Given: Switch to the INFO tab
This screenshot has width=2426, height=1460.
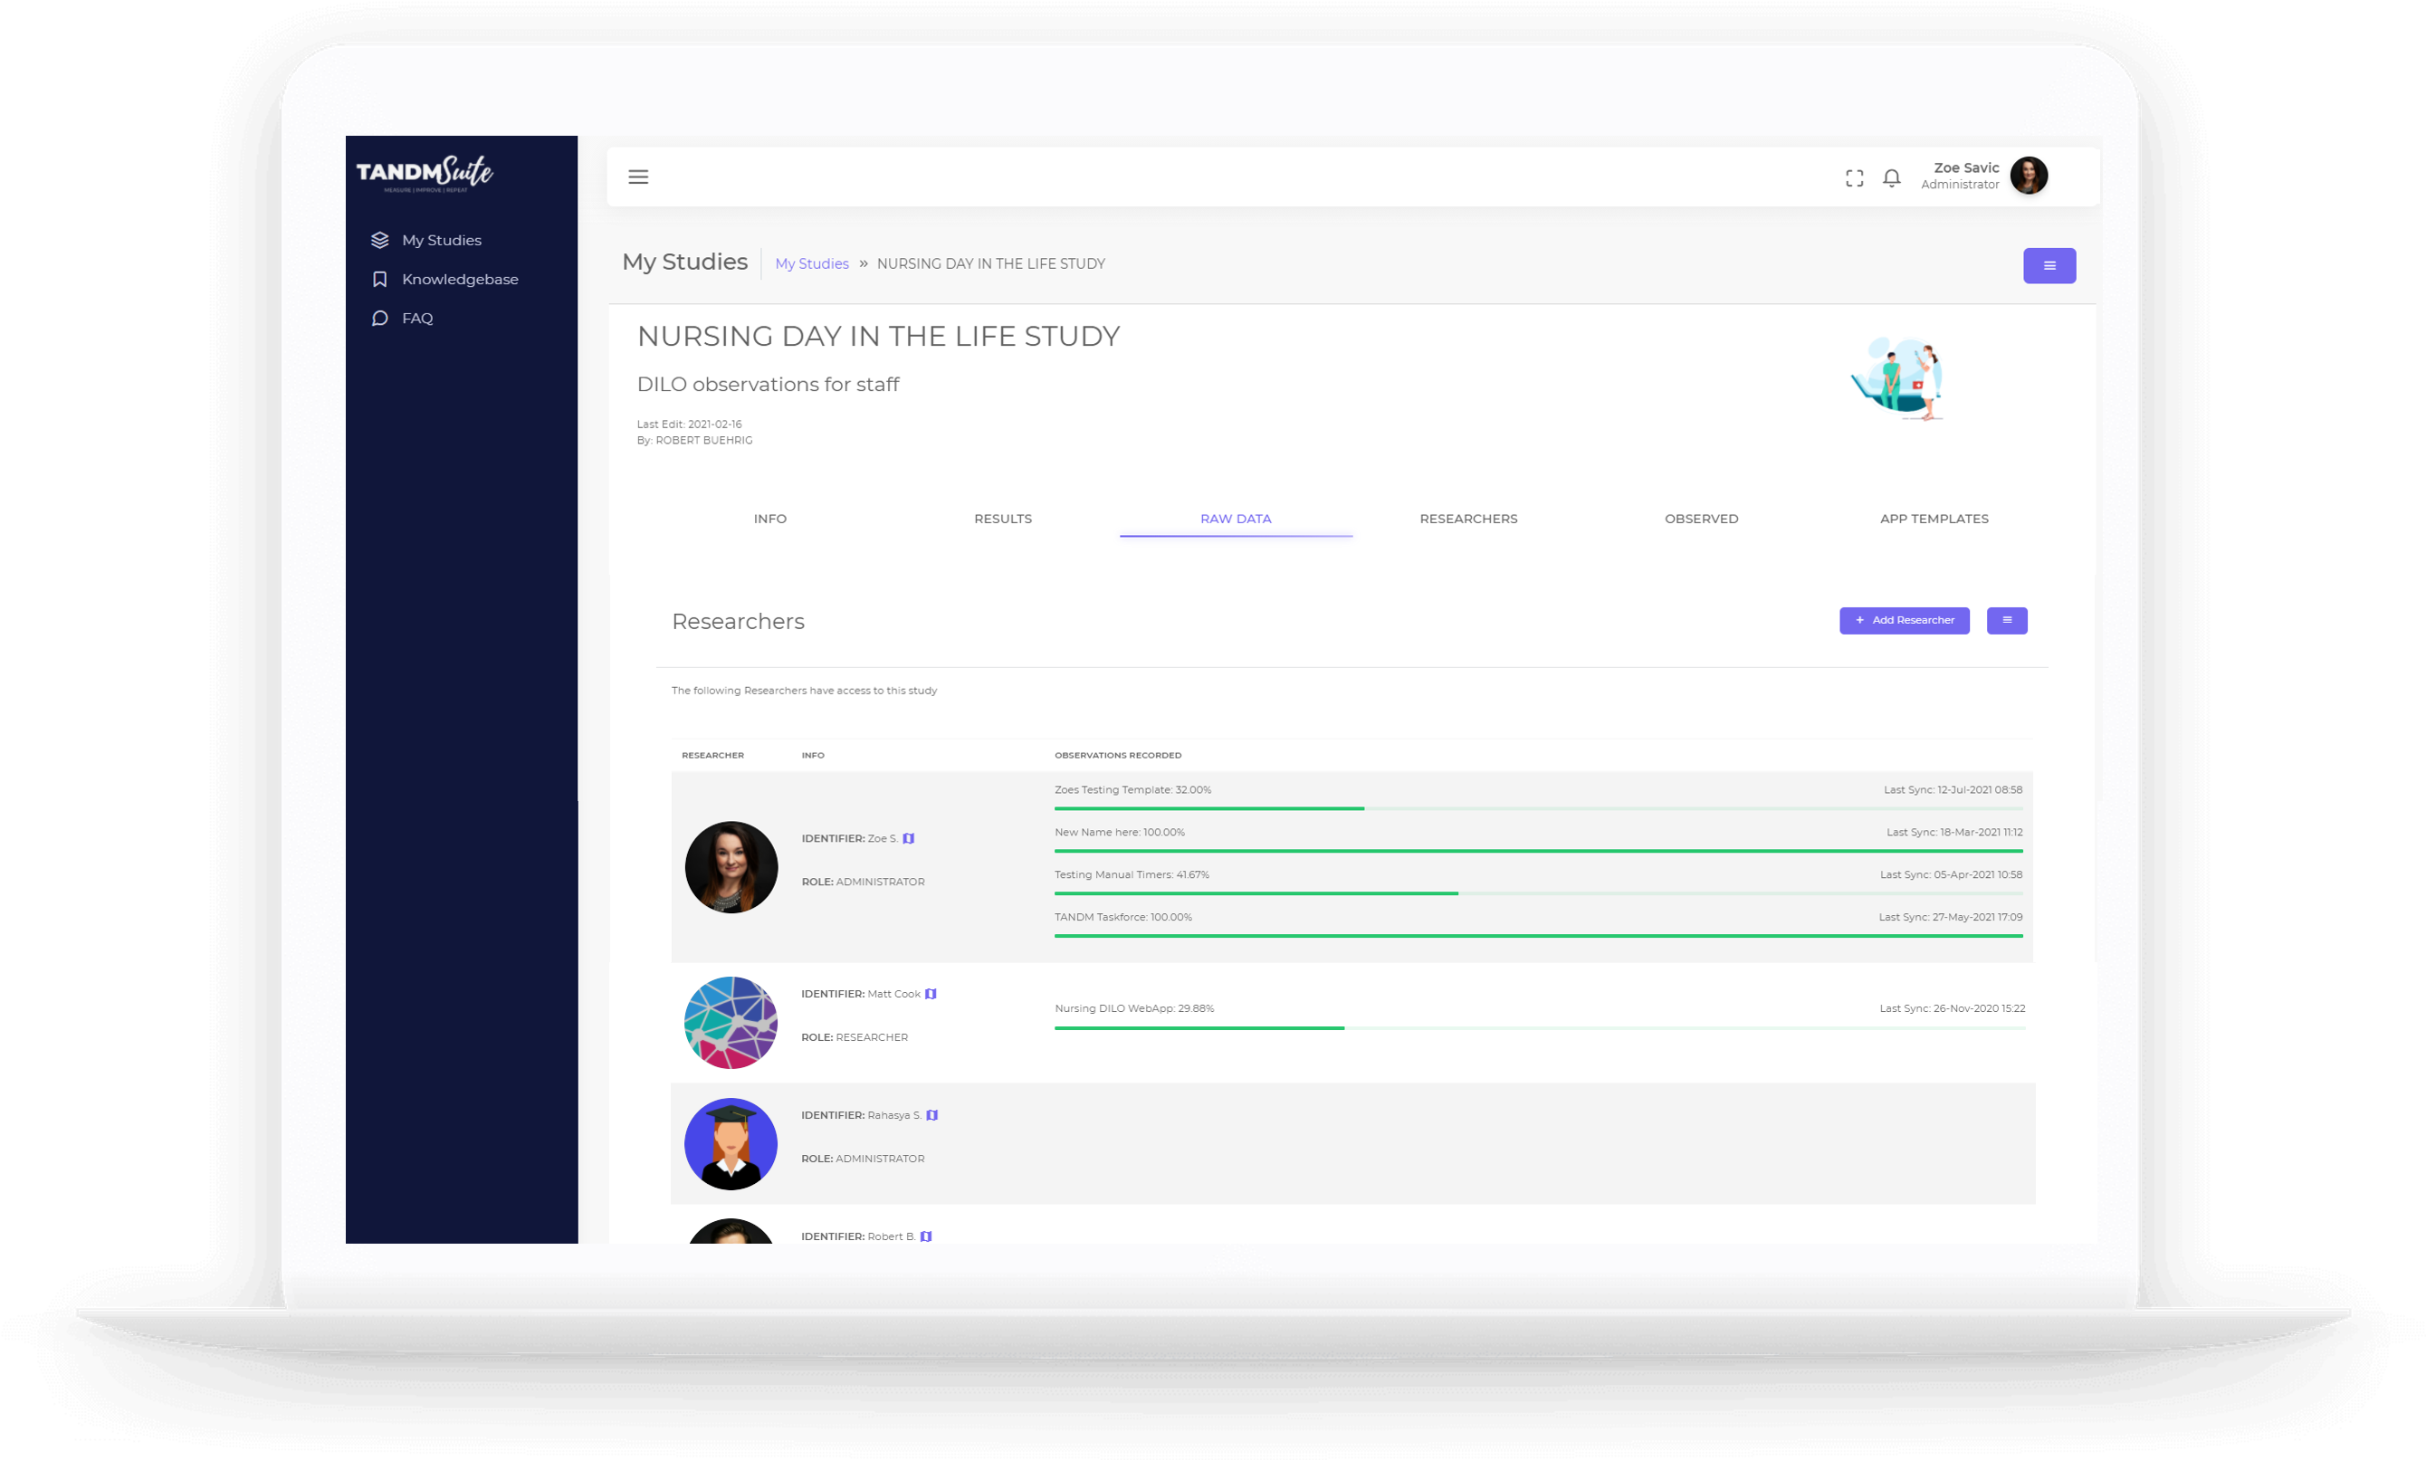Looking at the screenshot, I should (x=769, y=519).
